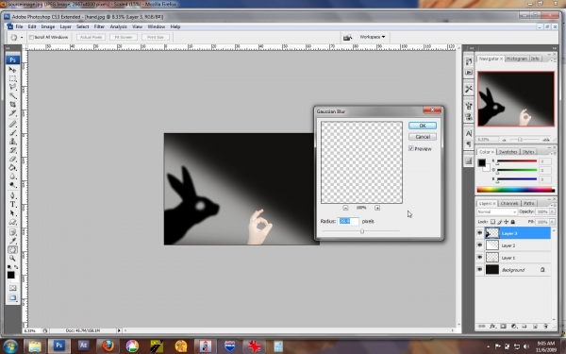Click lock image pixels brush icon
The height and width of the screenshot is (354, 566).
coord(500,222)
